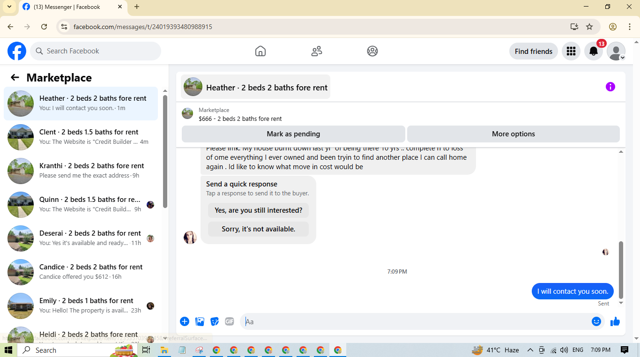Click the conversation list scrollbar
The width and height of the screenshot is (640, 357).
pos(165,152)
